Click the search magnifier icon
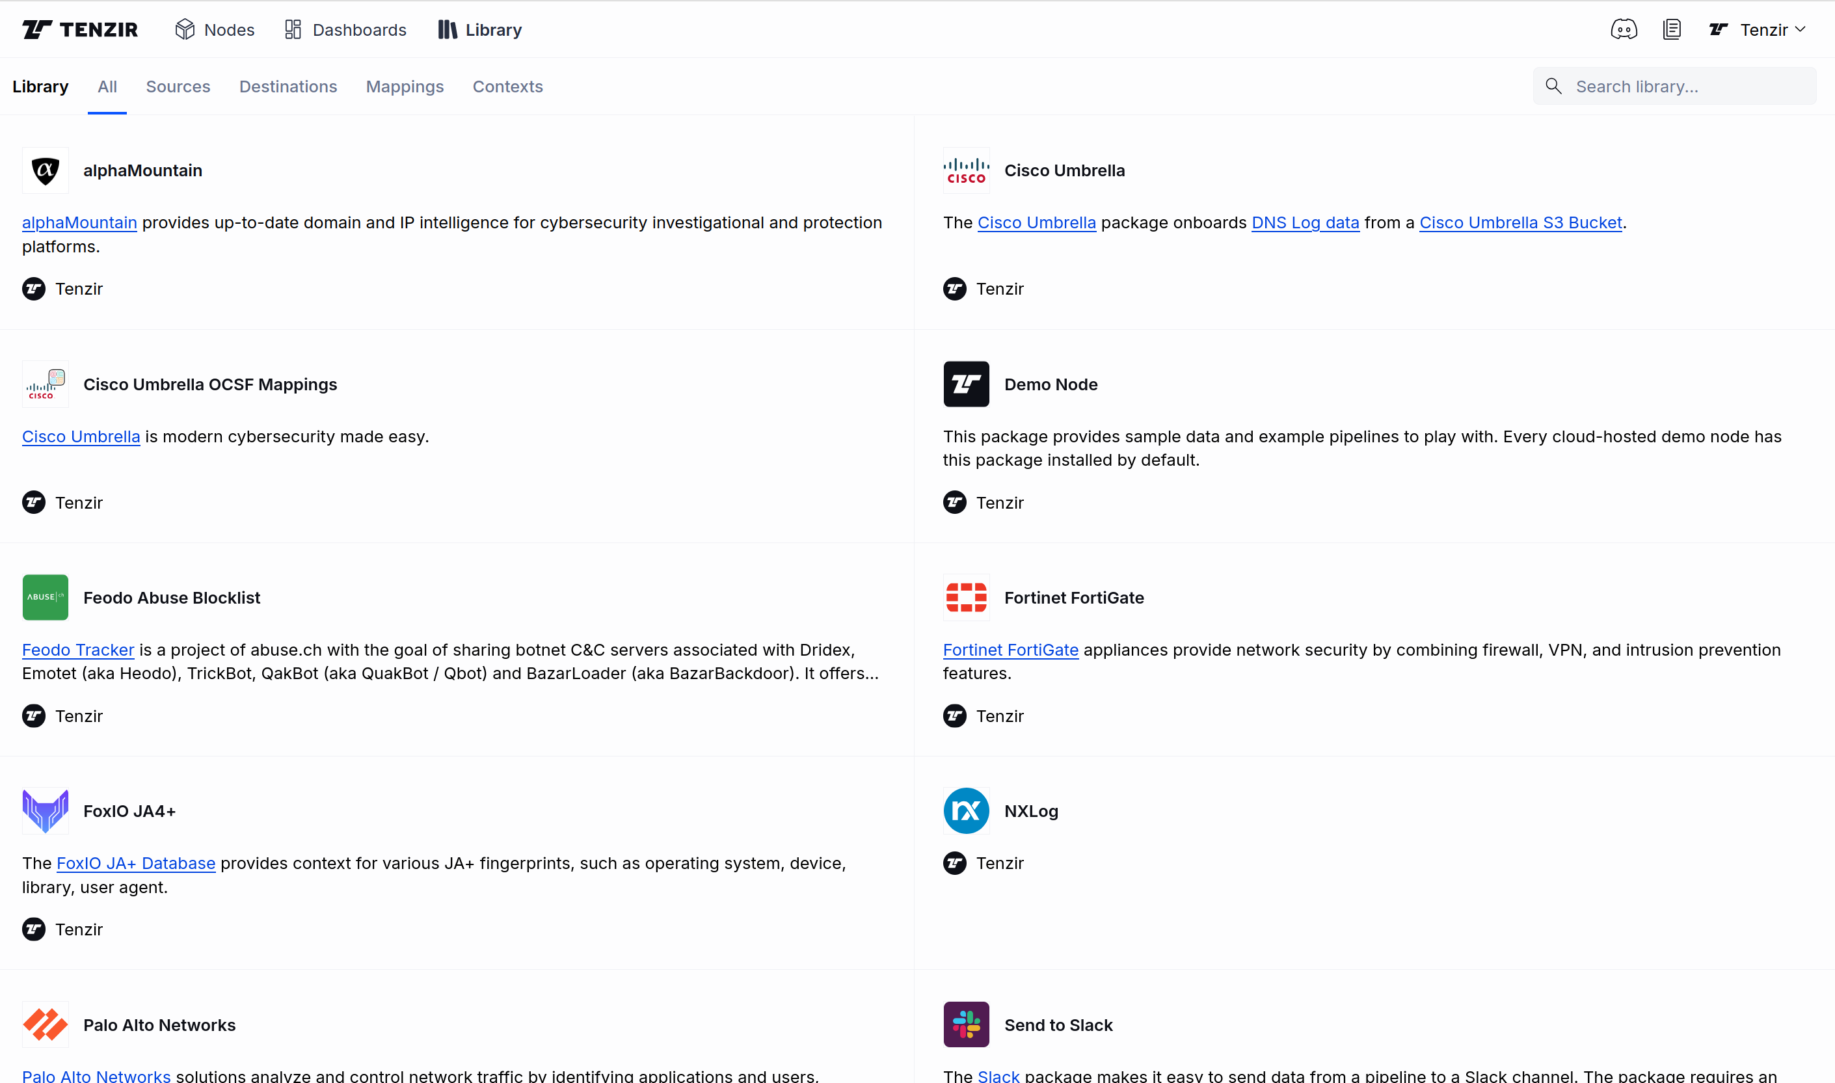This screenshot has width=1835, height=1083. 1553,87
